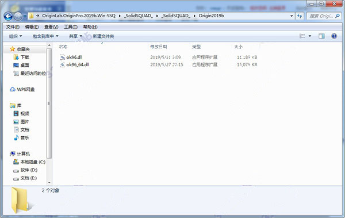345x218 pixels.
Task: Open view options dropdown arrow
Action: [x=310, y=36]
